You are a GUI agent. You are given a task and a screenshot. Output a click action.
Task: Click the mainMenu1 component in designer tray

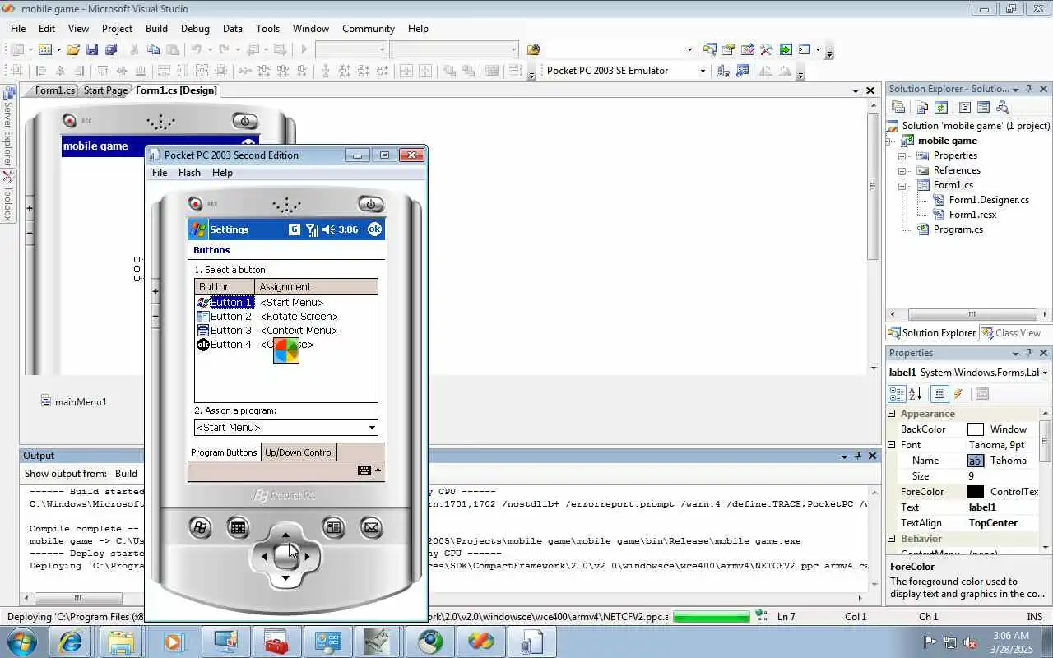[74, 401]
